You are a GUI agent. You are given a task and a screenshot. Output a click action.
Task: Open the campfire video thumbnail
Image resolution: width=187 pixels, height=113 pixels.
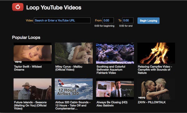tap(156, 53)
